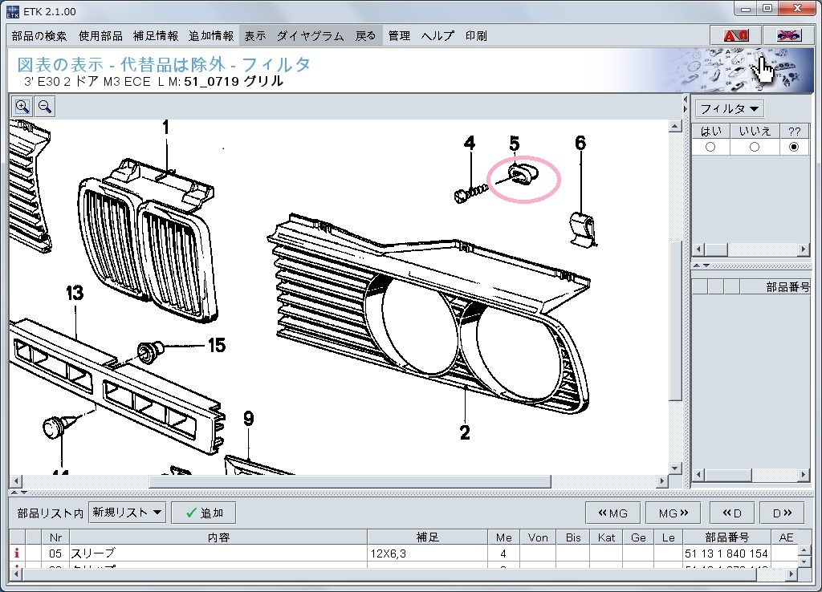The image size is (822, 592).
Task: Open the 戻る menu
Action: 365,35
